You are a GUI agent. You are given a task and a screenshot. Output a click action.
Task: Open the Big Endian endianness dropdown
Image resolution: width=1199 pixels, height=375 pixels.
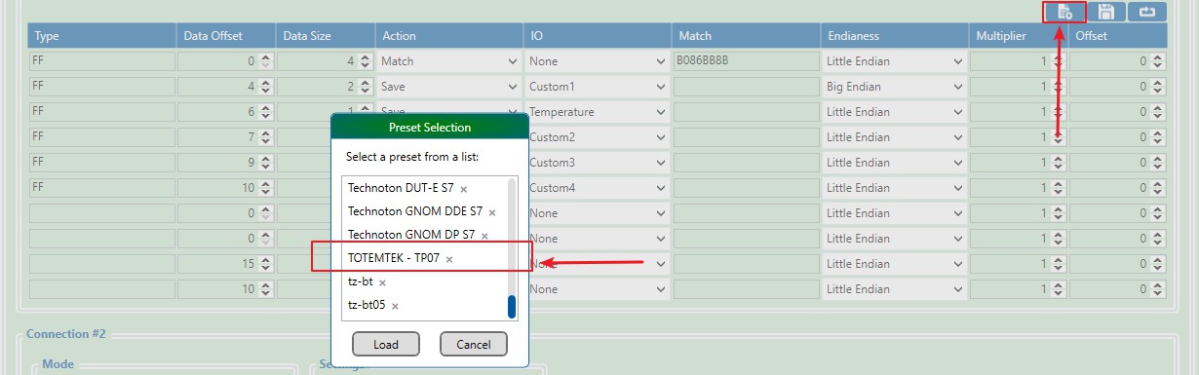coord(894,87)
